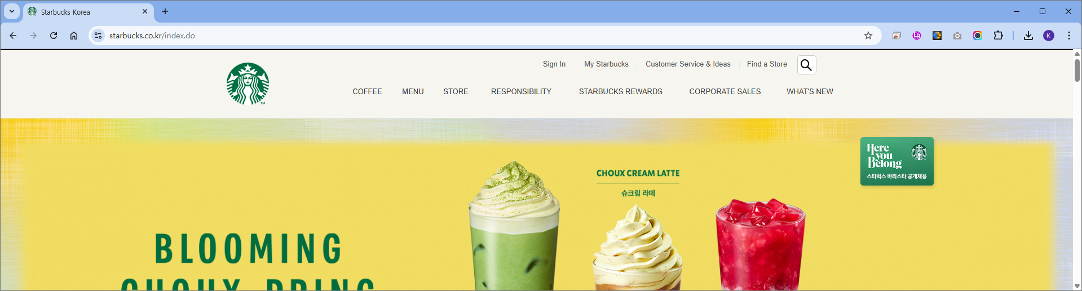Click the red iced drink image
This screenshot has width=1082, height=291.
click(760, 244)
